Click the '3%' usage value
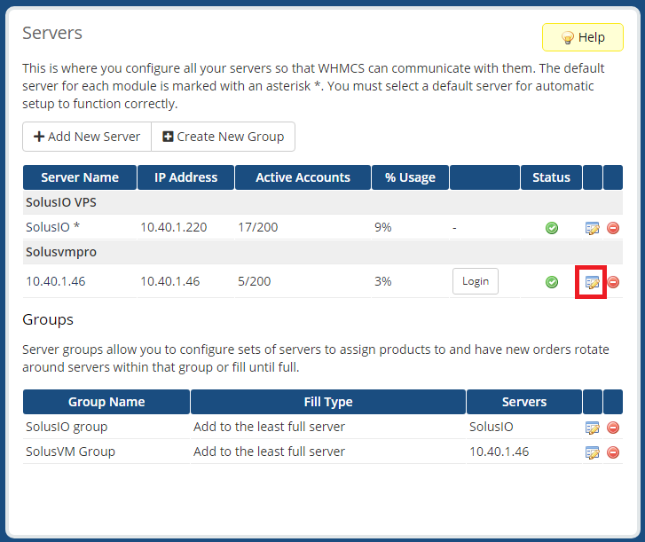This screenshot has height=542, width=645. [383, 281]
